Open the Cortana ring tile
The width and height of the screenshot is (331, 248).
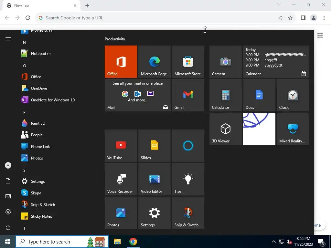[x=188, y=146]
